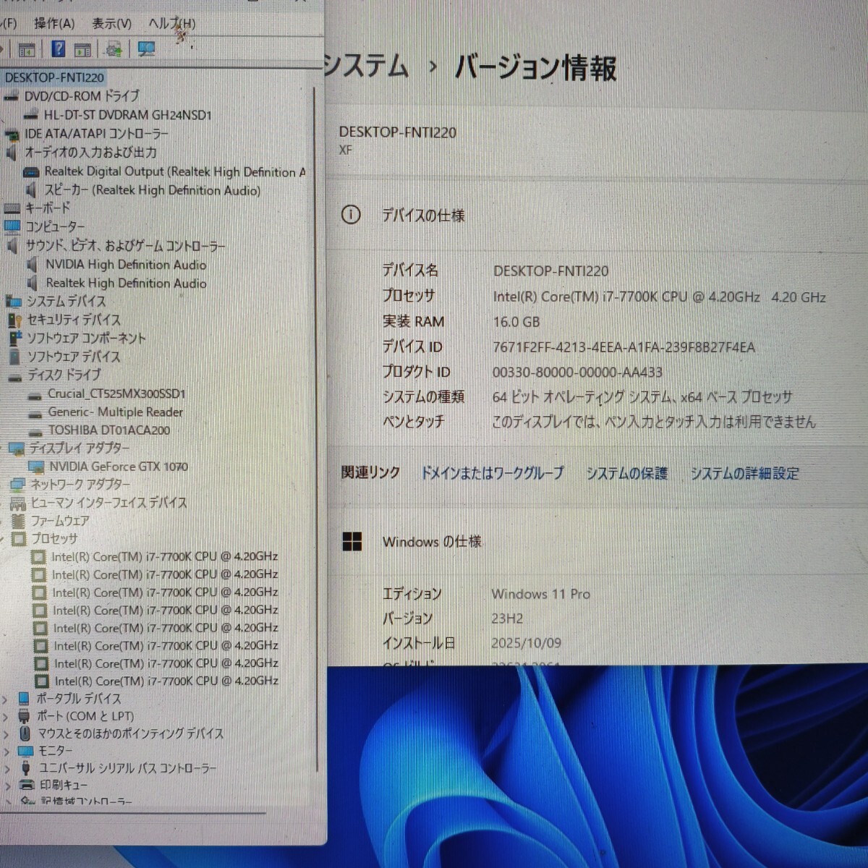The height and width of the screenshot is (868, 868).
Task: Click the ユニバーサル シリアル バス コントローラー USB icon
Action: pos(26,768)
